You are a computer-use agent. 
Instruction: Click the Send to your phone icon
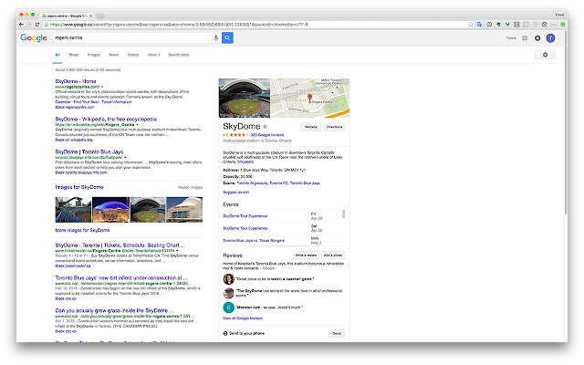point(225,333)
